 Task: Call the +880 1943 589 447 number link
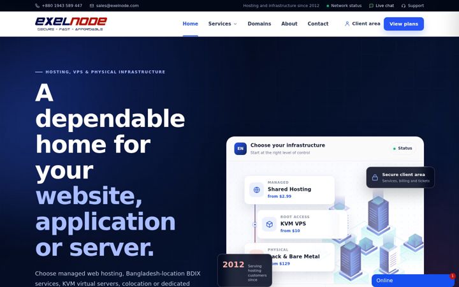(59, 6)
